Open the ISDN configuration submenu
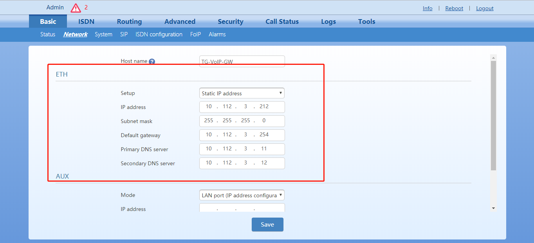Screen dimensions: 534x243 (159, 34)
